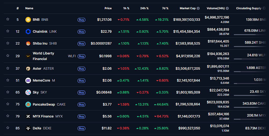Click MemeCore market cap value

(x=188, y=80)
